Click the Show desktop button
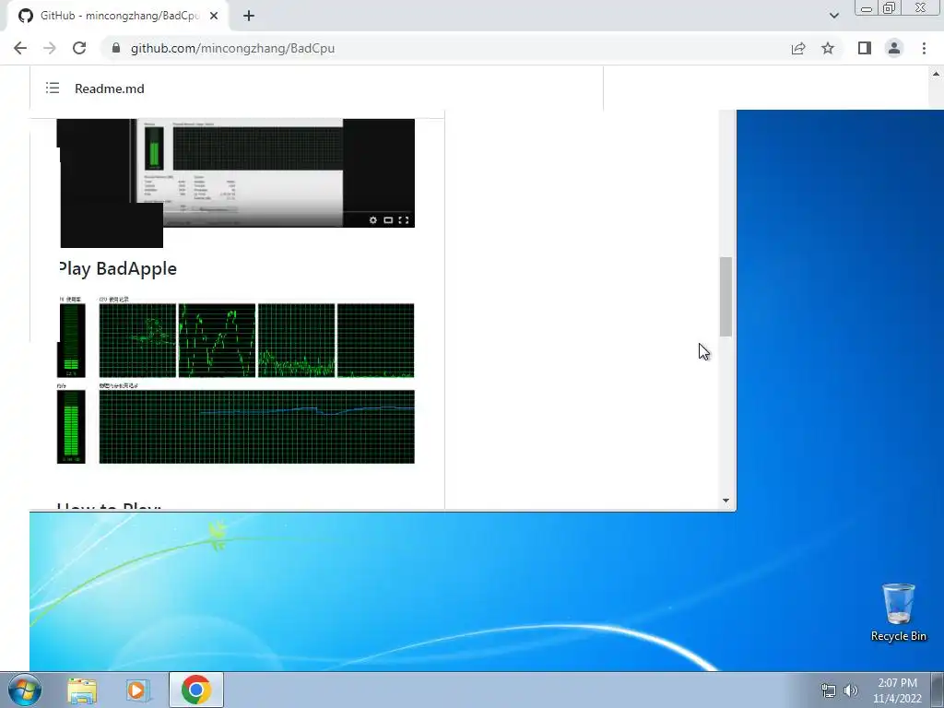 (x=938, y=690)
